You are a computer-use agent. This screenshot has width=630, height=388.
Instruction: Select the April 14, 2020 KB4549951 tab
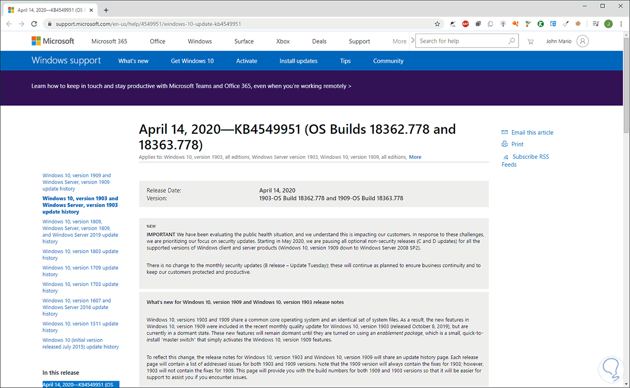(50, 10)
